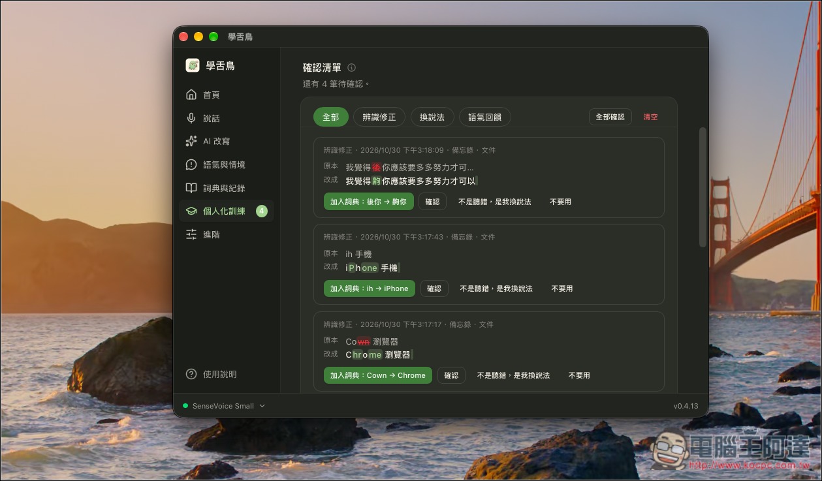Click the 個人化訓練 graduation cap icon
This screenshot has height=481, width=822.
pos(191,211)
